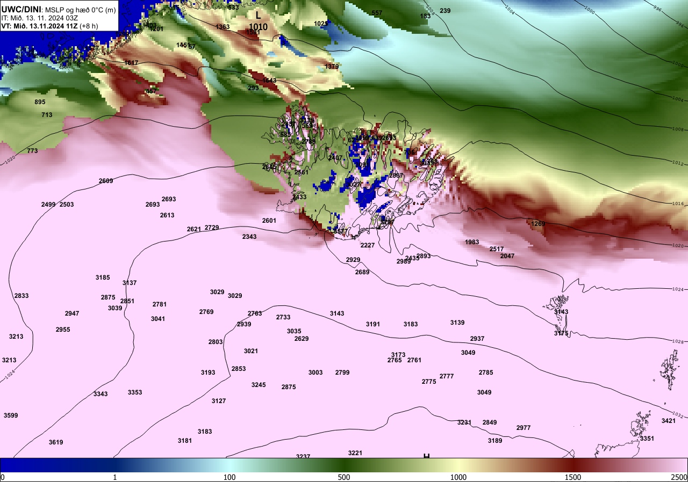Click the 2799 height value
The width and height of the screenshot is (688, 482).
[342, 373]
